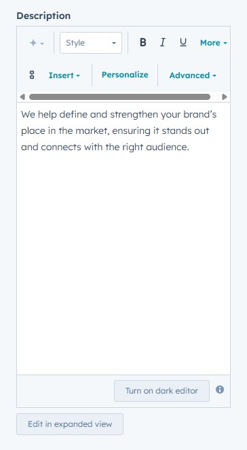247x450 pixels.
Task: Click the info icon beside dark editor
Action: click(x=220, y=390)
